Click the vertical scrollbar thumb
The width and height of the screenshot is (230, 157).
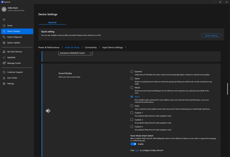click(x=227, y=89)
